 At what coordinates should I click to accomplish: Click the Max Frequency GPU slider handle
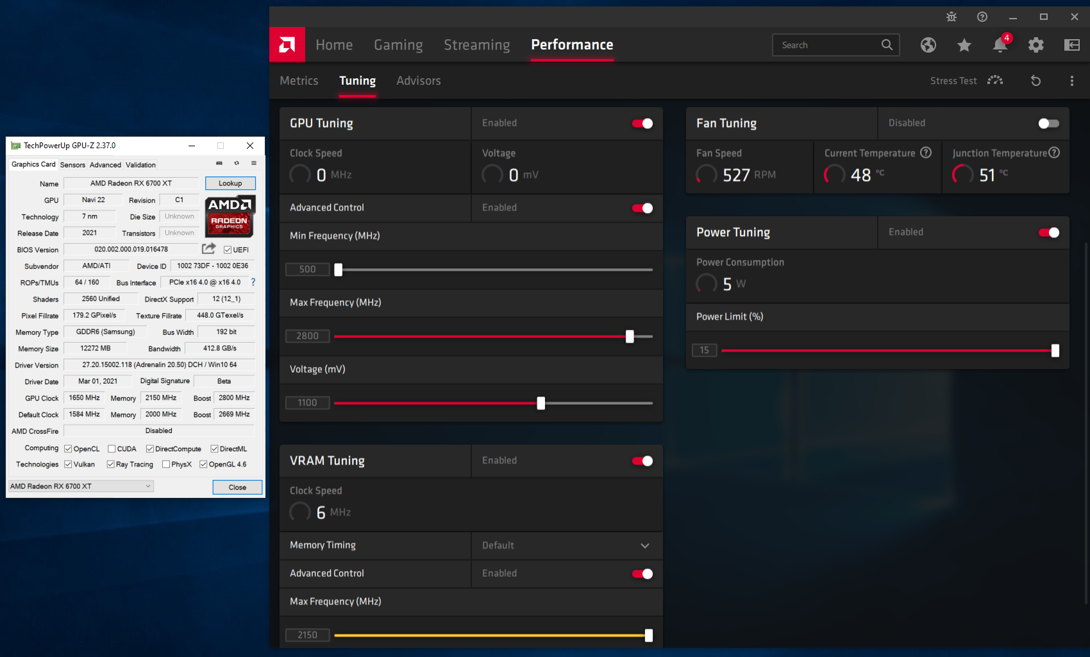(x=630, y=337)
